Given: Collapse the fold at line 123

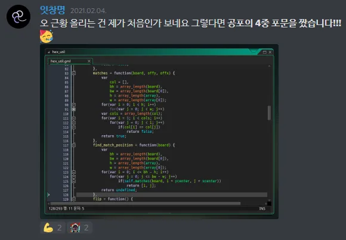Looking at the screenshot, I should 74,172.
